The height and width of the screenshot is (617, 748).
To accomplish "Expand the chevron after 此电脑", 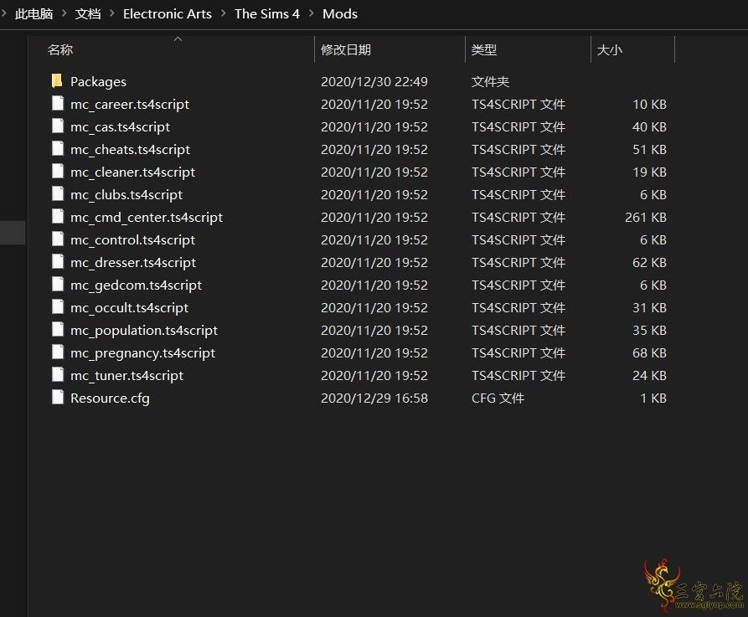I will tap(64, 14).
